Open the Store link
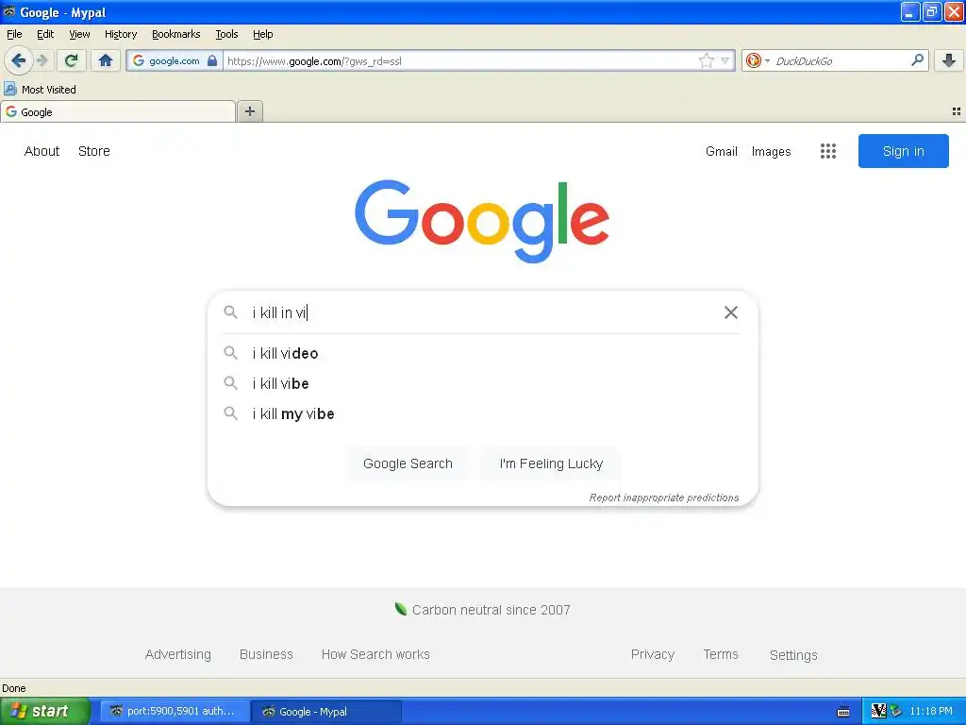966x725 pixels. (x=93, y=151)
